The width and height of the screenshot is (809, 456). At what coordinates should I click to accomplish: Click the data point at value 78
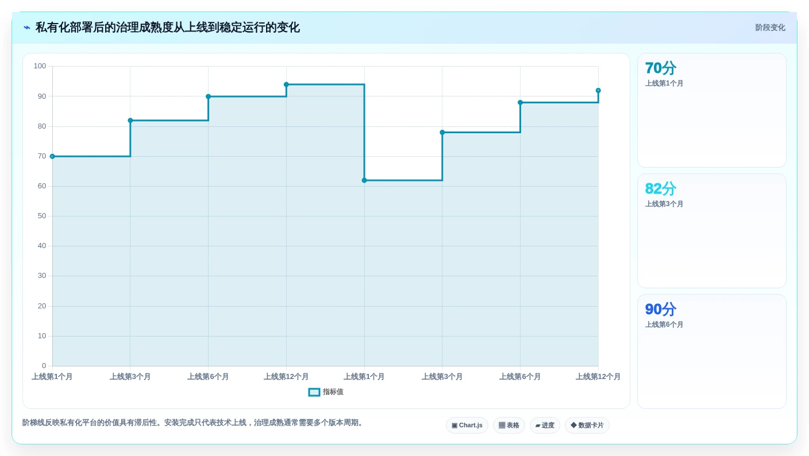click(442, 133)
